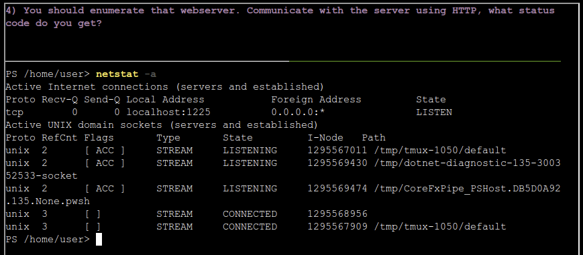
Task: Click I-Node value 1295567909
Action: point(337,226)
